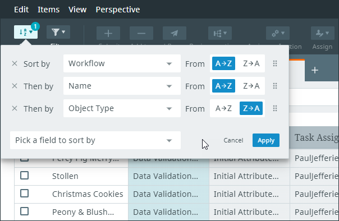Open the Filter funnel dropdown
The width and height of the screenshot is (339, 221).
(58, 32)
